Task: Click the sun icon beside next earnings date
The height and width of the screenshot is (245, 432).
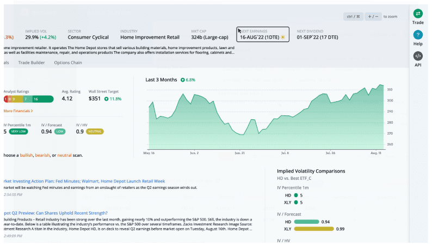Action: click(282, 38)
